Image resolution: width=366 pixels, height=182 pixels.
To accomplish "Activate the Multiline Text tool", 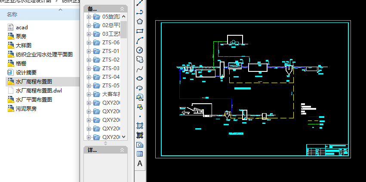I will 140,163.
